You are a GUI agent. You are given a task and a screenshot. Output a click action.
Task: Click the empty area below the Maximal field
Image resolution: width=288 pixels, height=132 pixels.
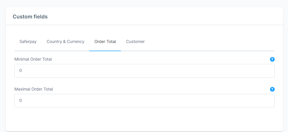(x=144, y=119)
